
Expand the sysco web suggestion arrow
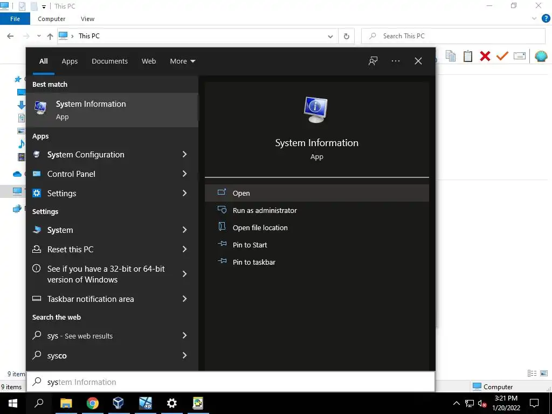click(184, 356)
